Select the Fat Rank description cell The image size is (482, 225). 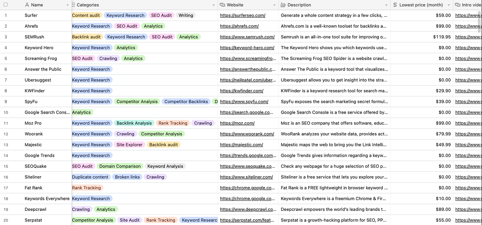coord(335,188)
